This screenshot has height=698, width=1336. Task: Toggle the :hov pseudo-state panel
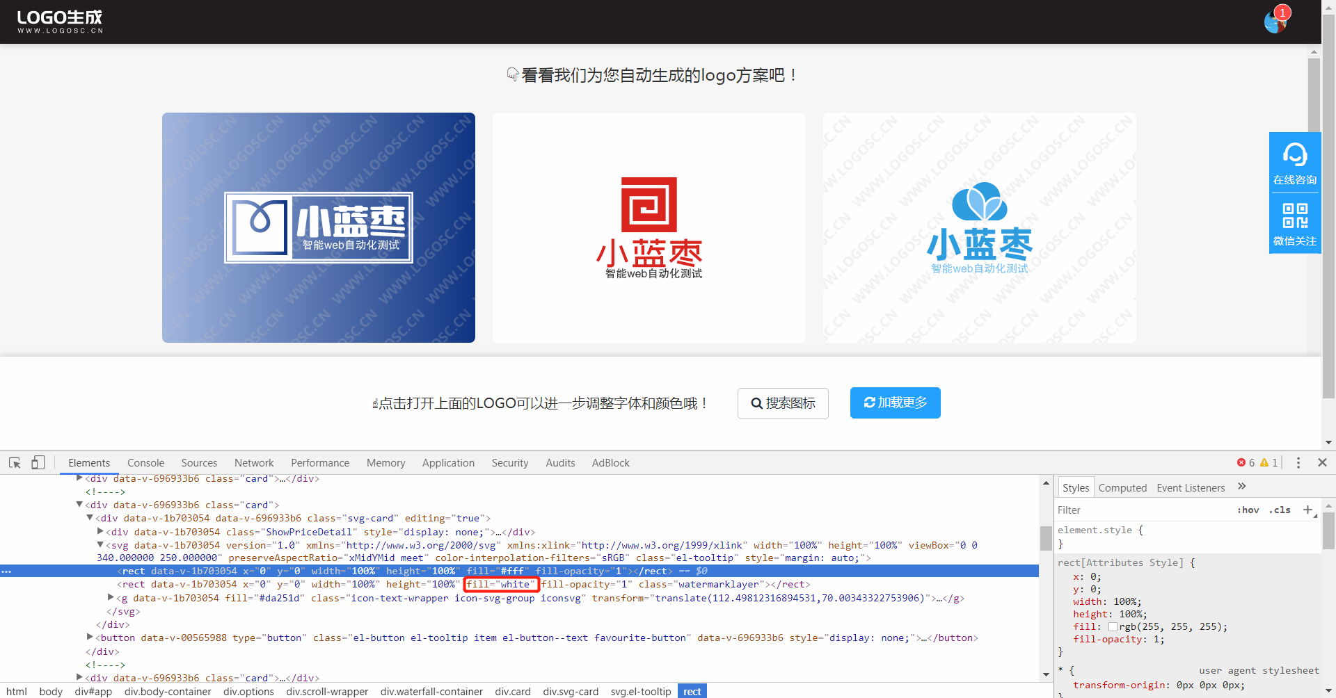coord(1248,510)
